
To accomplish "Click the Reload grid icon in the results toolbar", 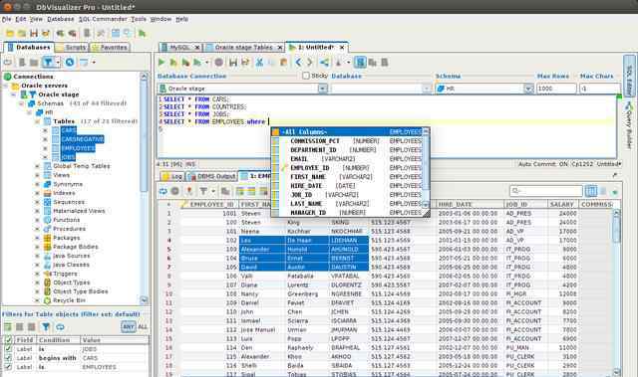I will pyautogui.click(x=163, y=191).
